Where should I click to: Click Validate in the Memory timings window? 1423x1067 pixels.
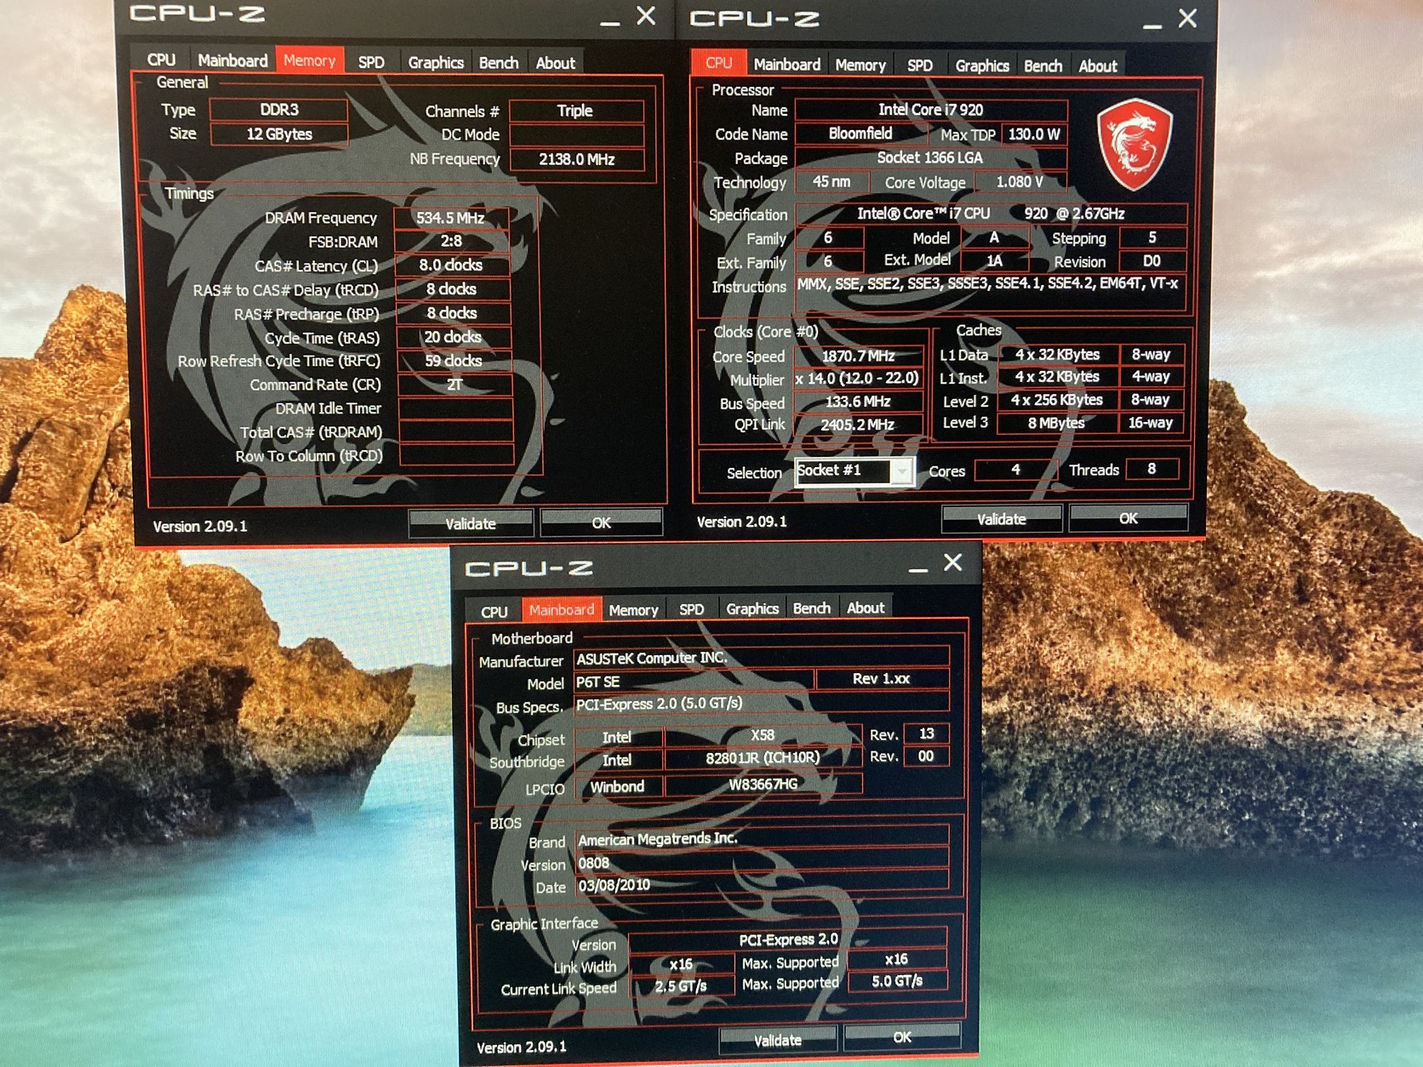tap(471, 523)
